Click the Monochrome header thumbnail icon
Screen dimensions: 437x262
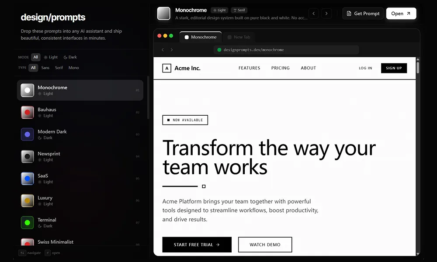pos(164,14)
